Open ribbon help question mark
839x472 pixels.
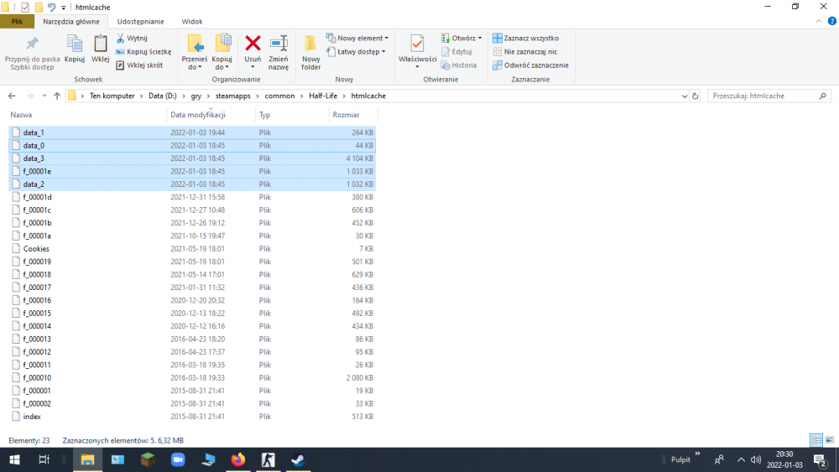(x=831, y=22)
